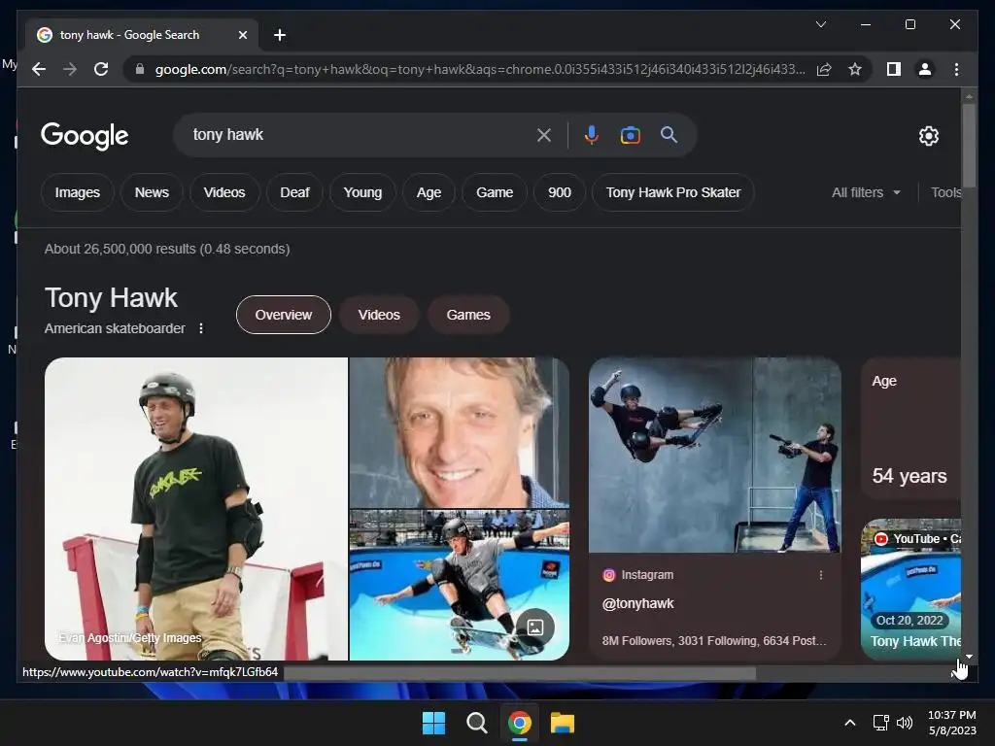The width and height of the screenshot is (995, 746).
Task: Expand the All filters dropdown
Action: point(866,192)
